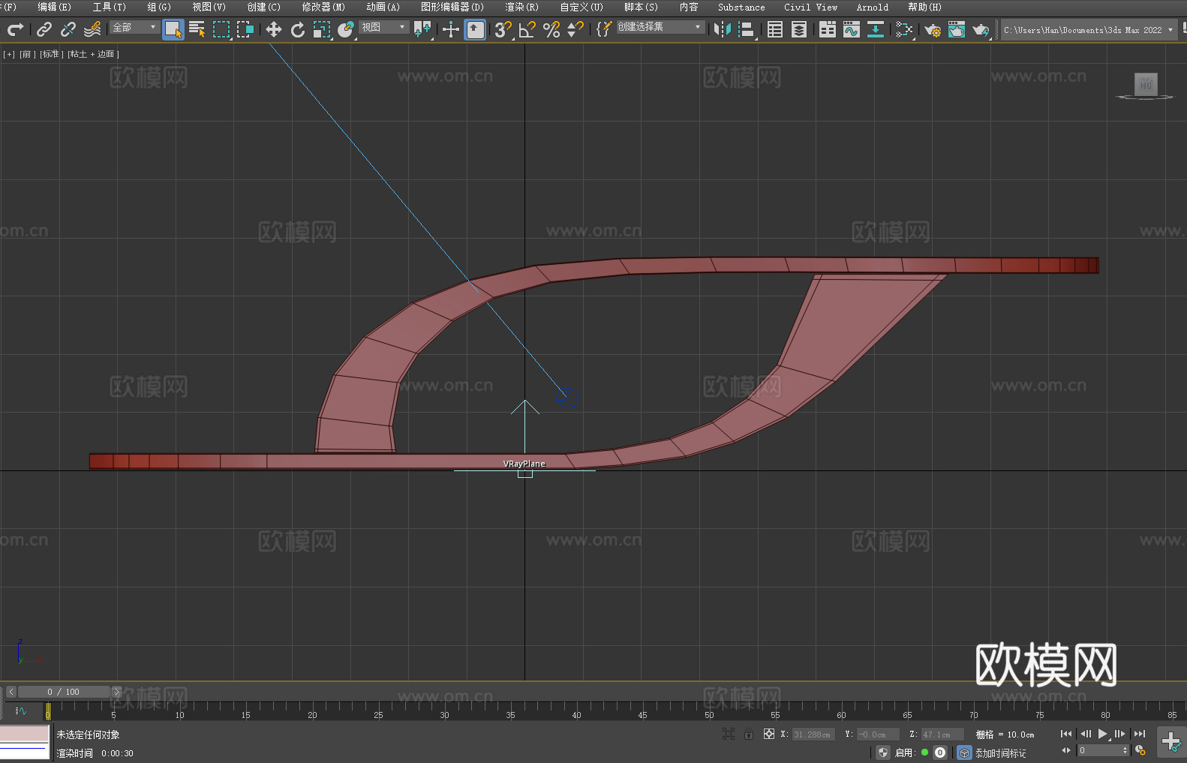Click the Redo arrow icon

pyautogui.click(x=15, y=29)
